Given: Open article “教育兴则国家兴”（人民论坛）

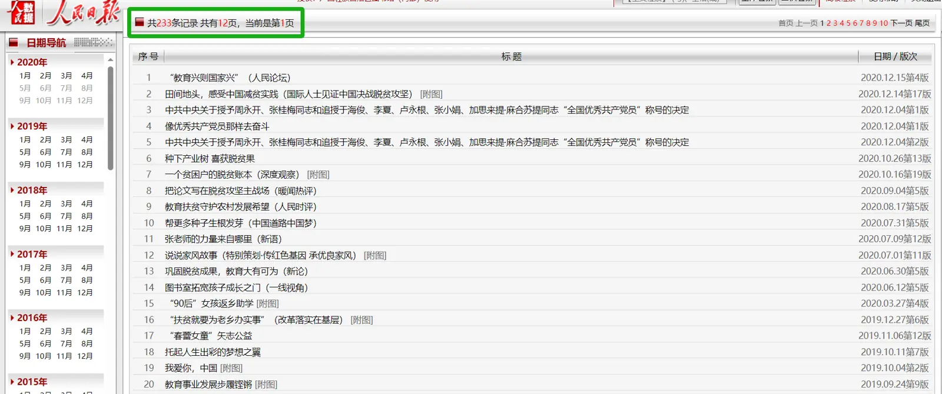Looking at the screenshot, I should [x=230, y=78].
